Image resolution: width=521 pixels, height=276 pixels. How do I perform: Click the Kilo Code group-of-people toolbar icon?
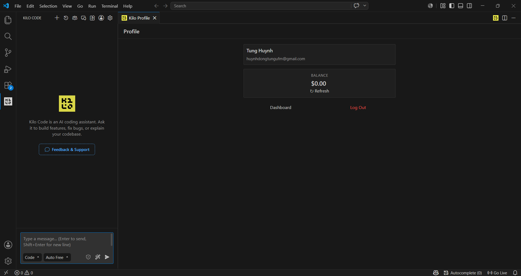75,18
